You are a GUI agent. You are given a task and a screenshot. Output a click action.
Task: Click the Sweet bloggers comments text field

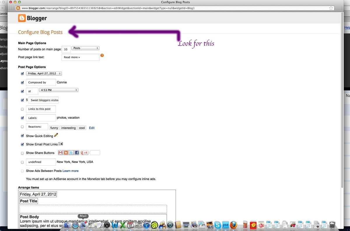click(43, 100)
